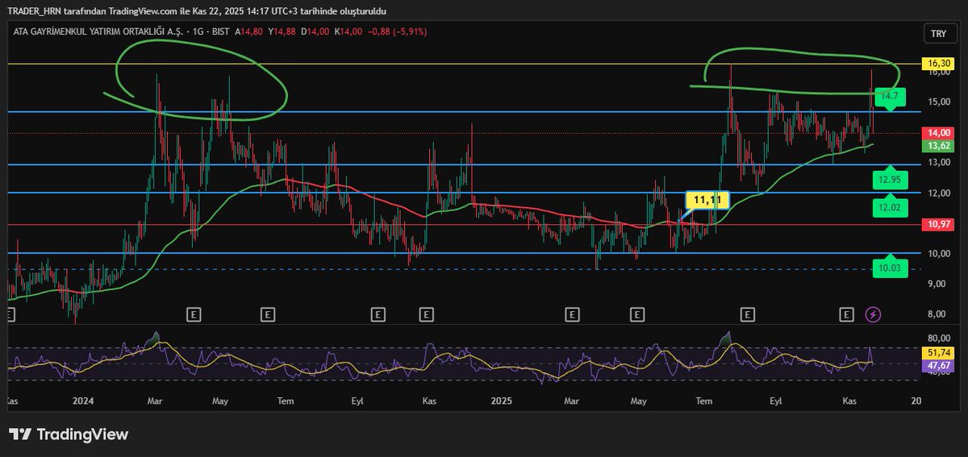Select the green 12.02 level label

pos(889,207)
